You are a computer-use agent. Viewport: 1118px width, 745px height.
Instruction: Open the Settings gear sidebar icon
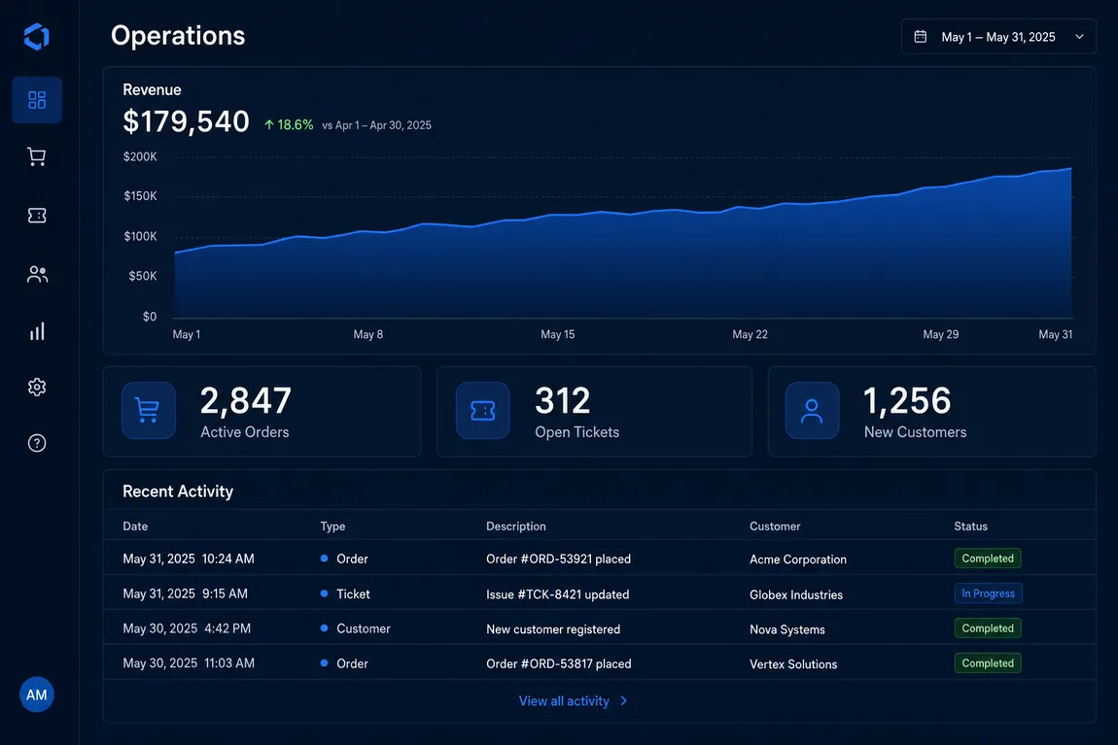[37, 387]
